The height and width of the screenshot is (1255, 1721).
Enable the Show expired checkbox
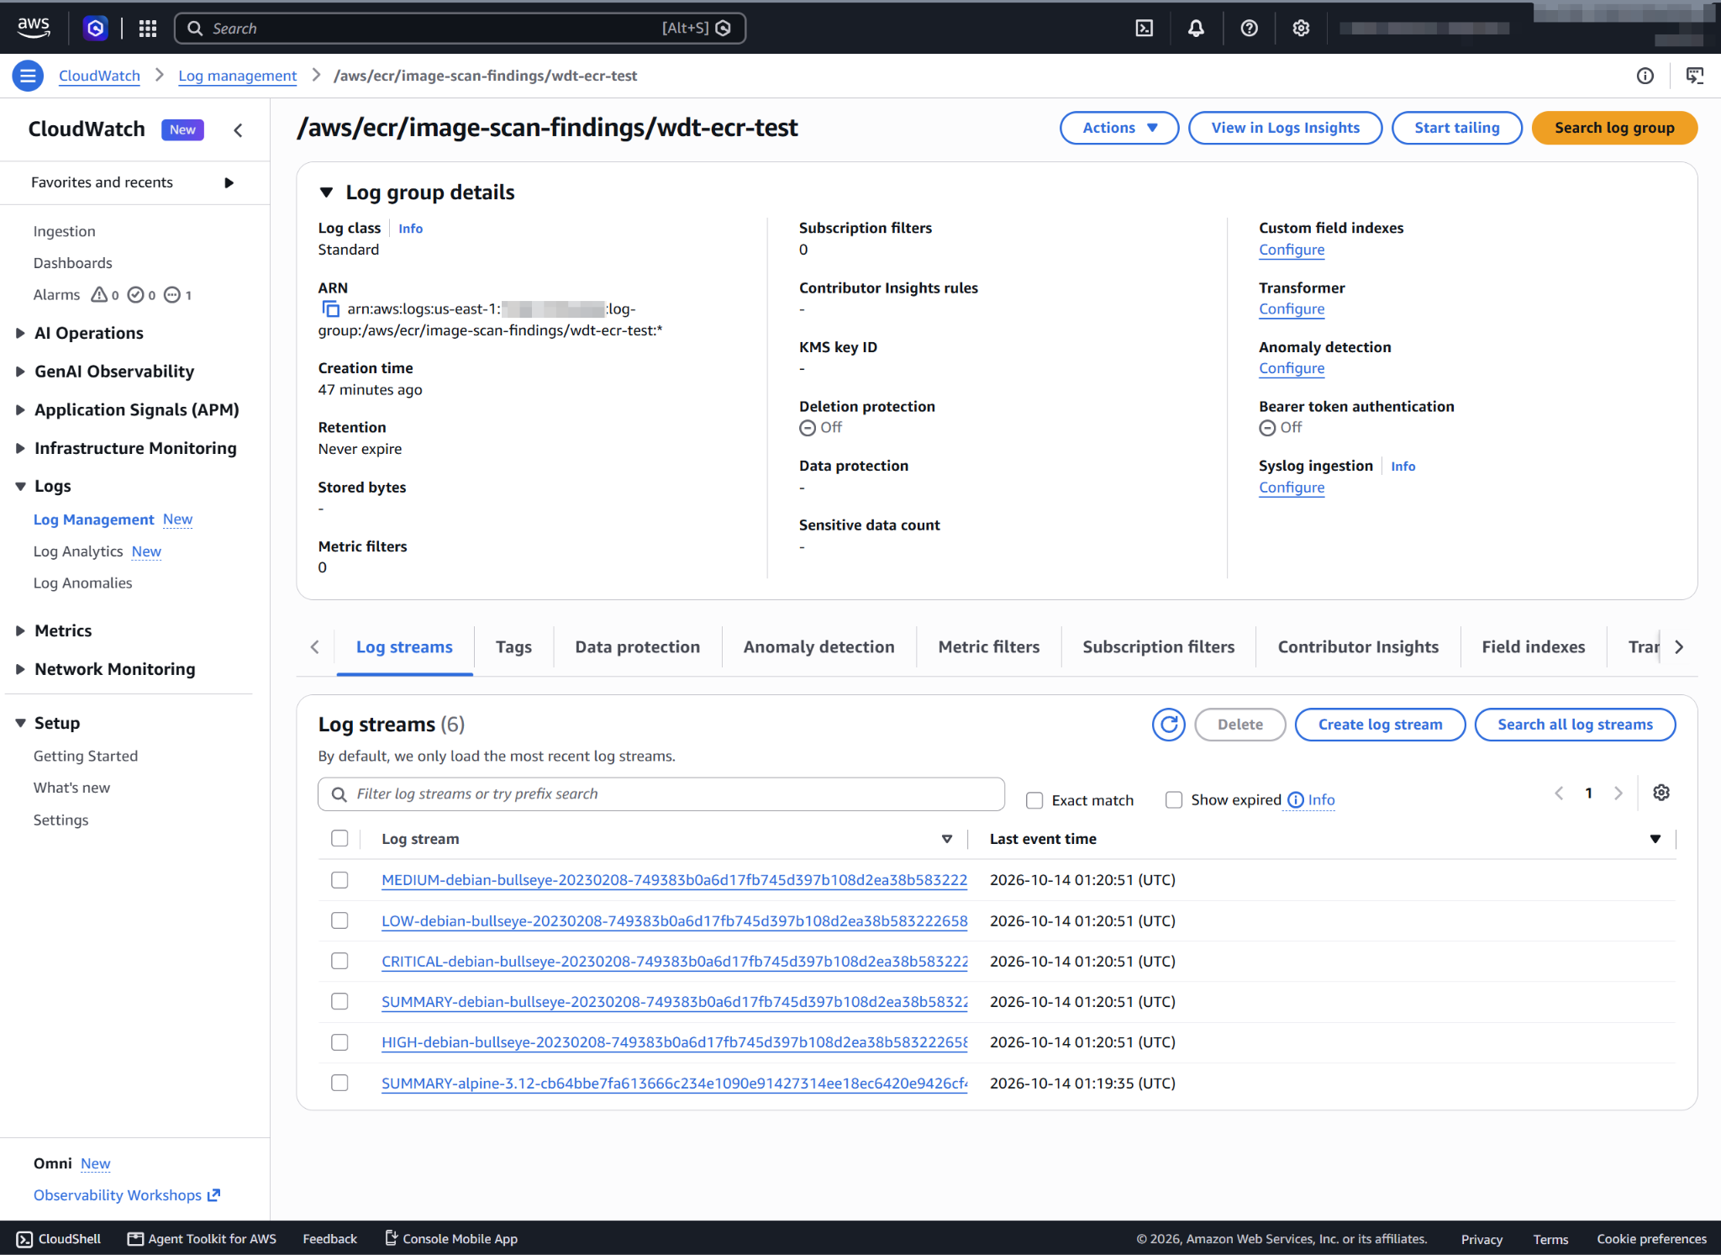pyautogui.click(x=1174, y=800)
